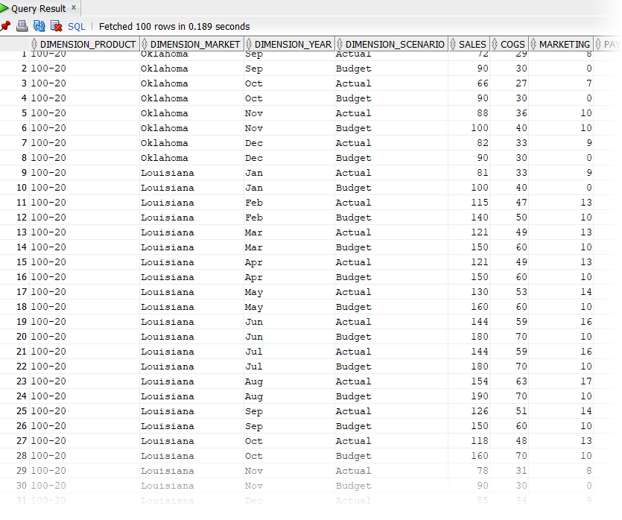Open the SQL statement via the SQL link
The height and width of the screenshot is (520, 622).
tap(76, 26)
